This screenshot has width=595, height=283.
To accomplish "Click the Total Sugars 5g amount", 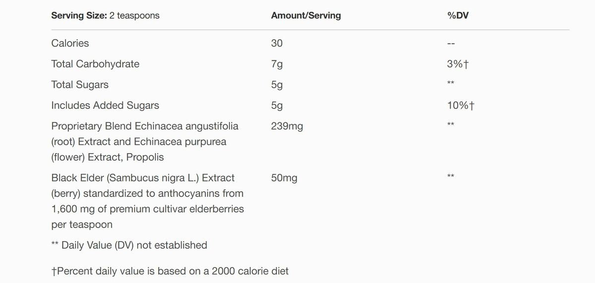I will pos(277,85).
